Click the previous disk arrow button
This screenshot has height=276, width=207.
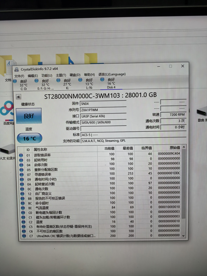click(x=19, y=97)
